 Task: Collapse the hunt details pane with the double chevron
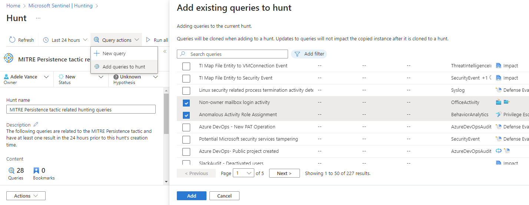[x=165, y=51]
